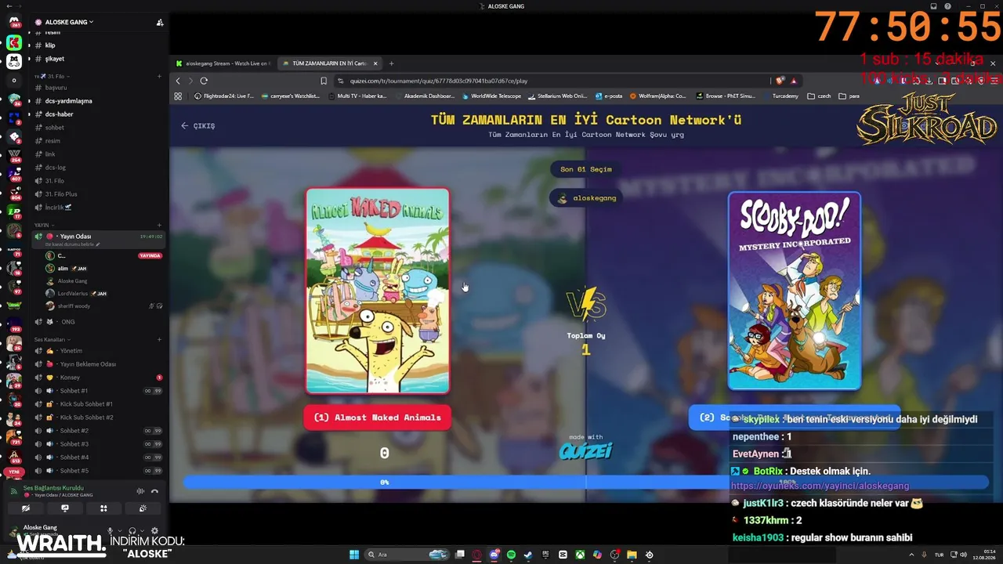Vote for (1) Almost Naked Animals
The image size is (1003, 564).
pos(378,418)
